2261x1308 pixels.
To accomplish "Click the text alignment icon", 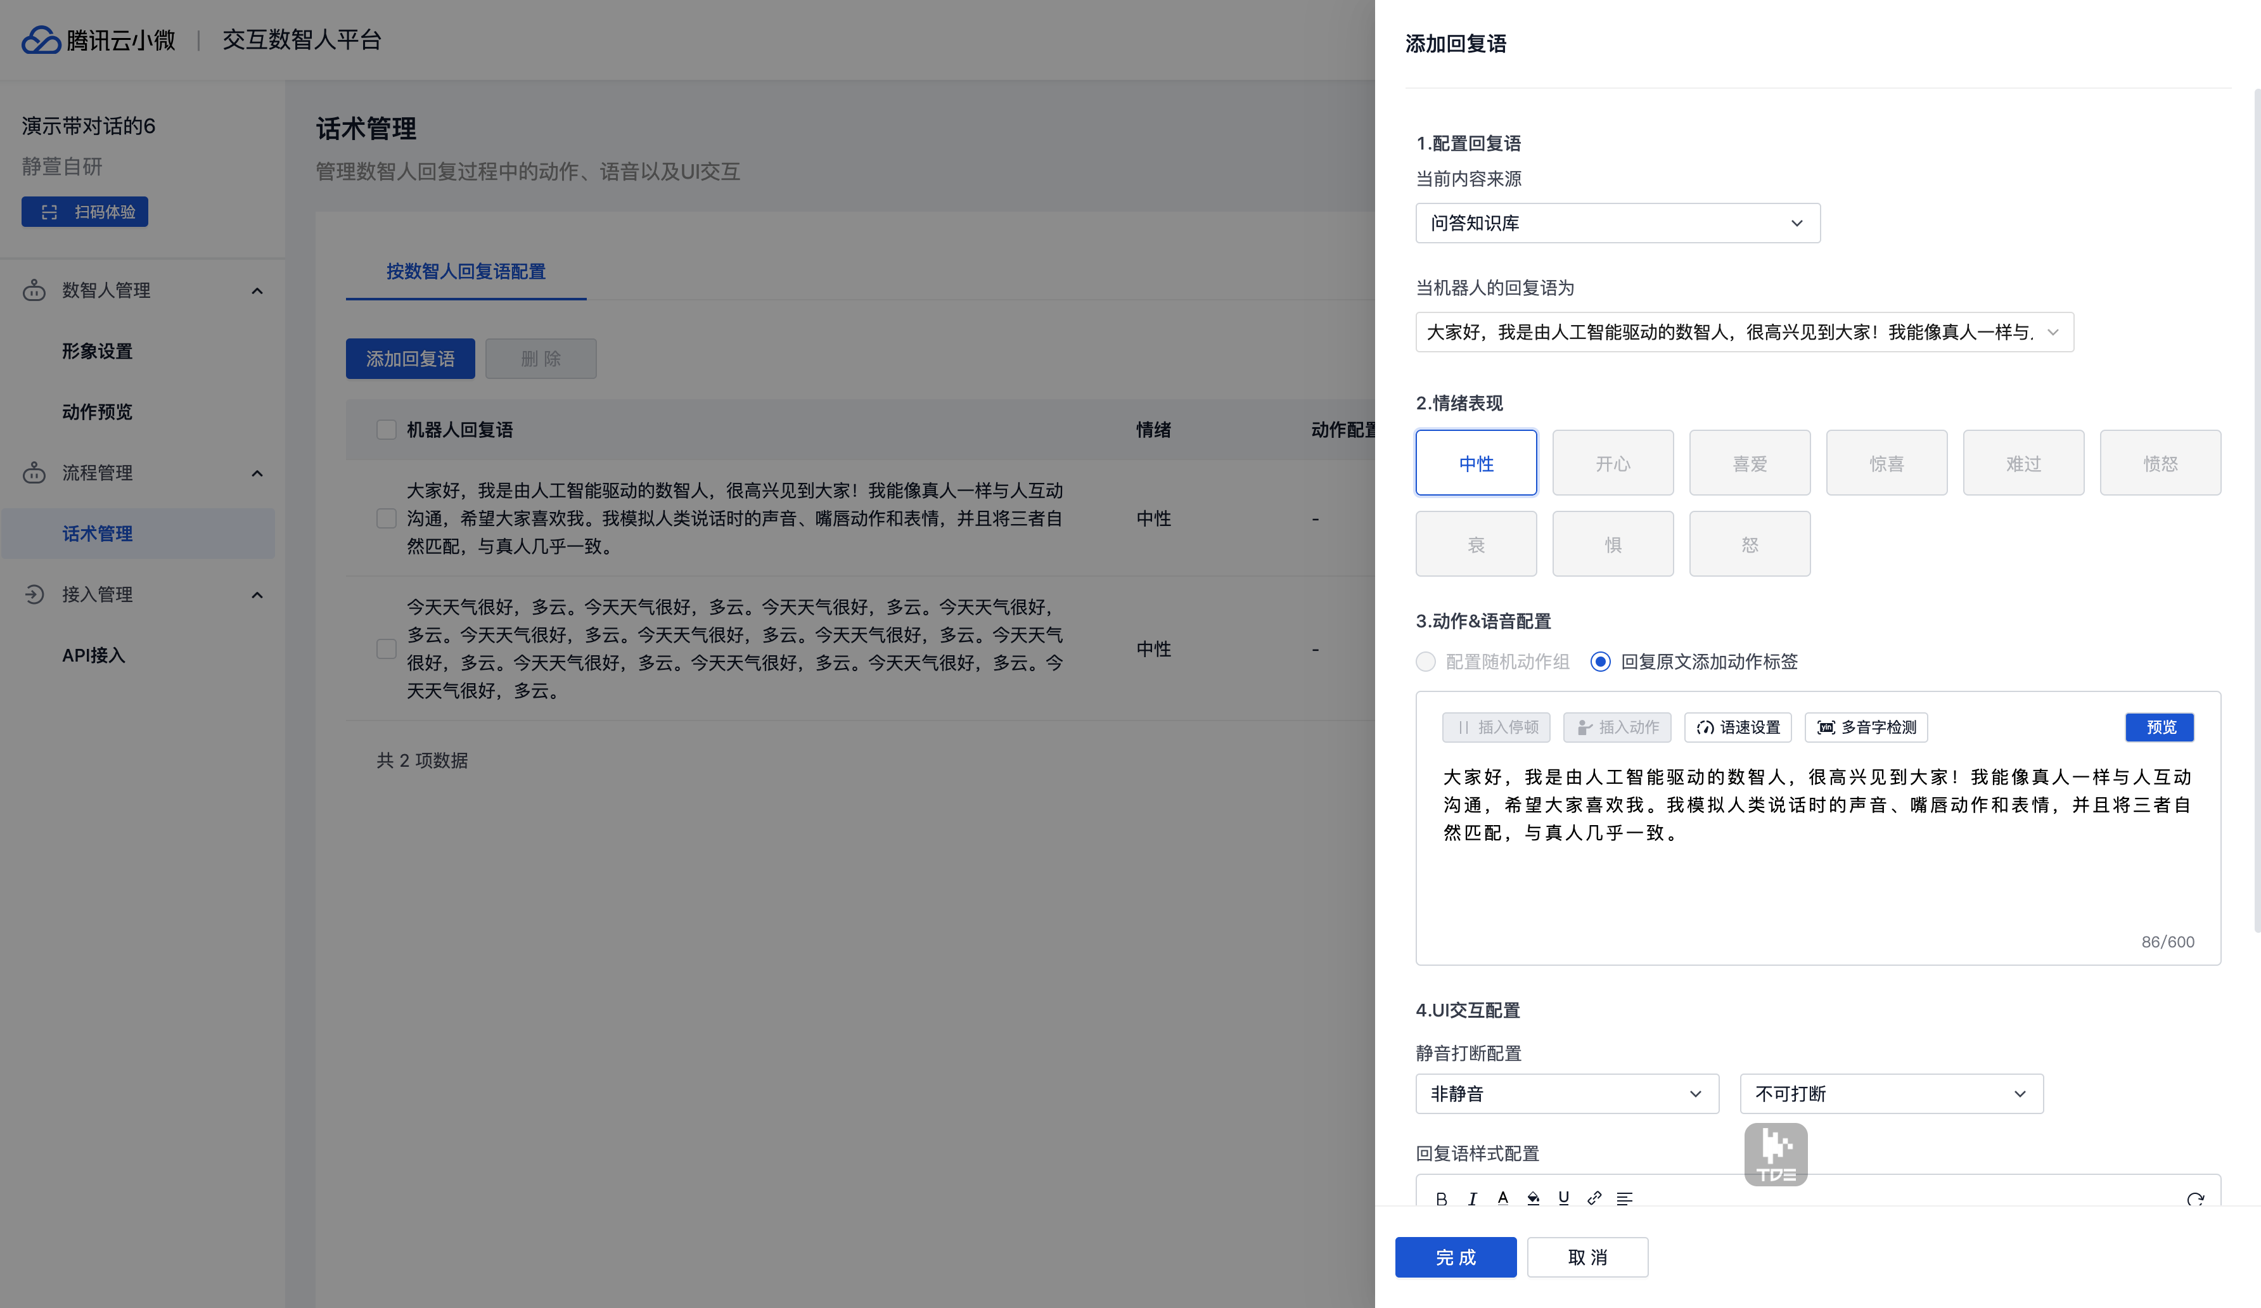I will (x=1625, y=1198).
